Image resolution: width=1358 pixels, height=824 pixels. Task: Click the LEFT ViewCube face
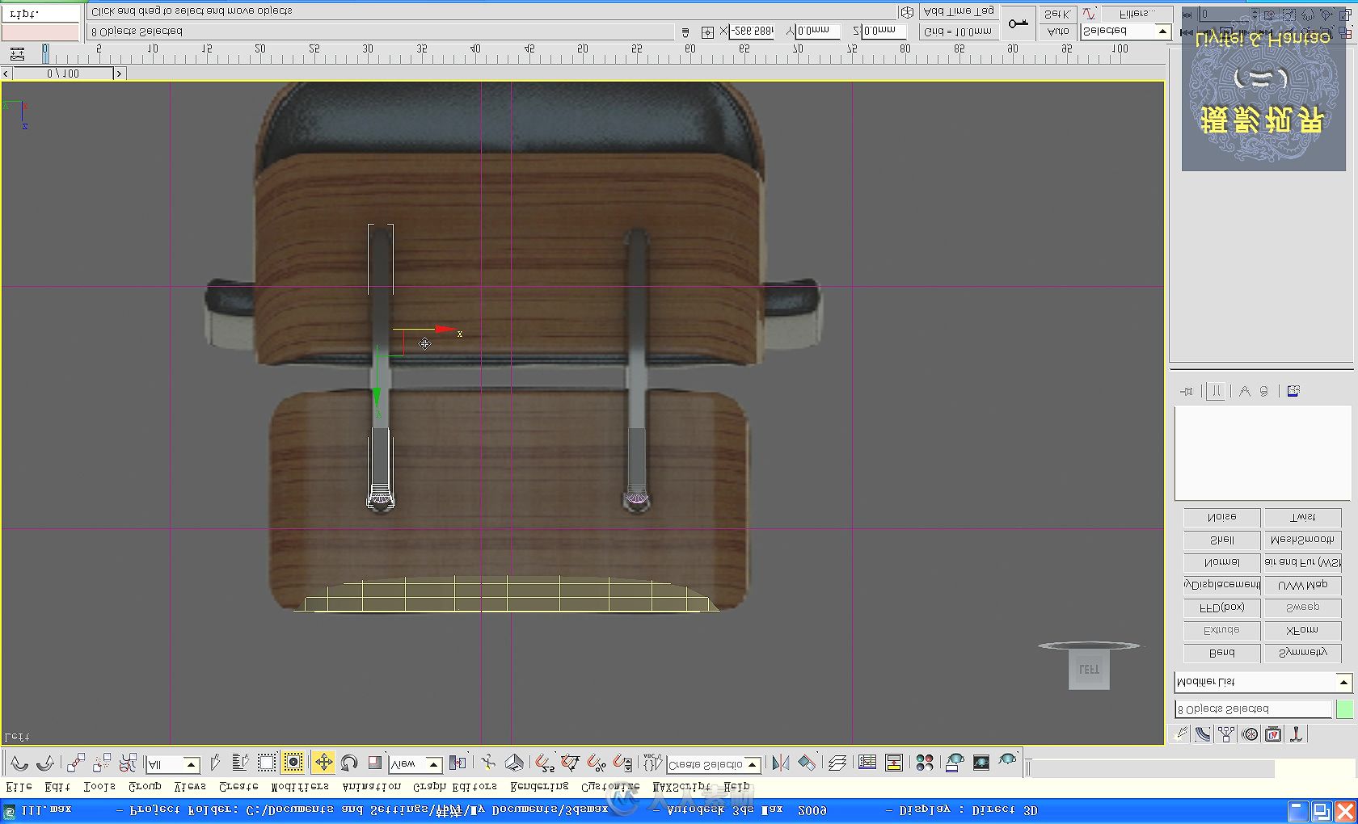pos(1089,670)
